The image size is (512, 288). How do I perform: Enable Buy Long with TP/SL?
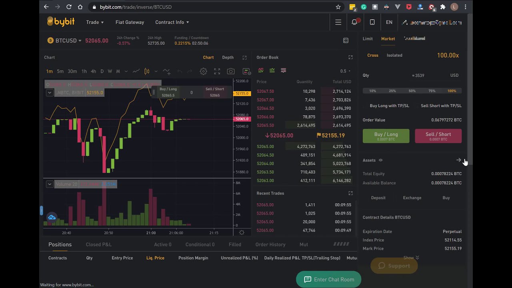[389, 106]
